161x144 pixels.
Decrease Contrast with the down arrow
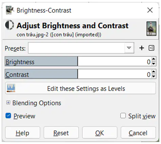(154, 76)
